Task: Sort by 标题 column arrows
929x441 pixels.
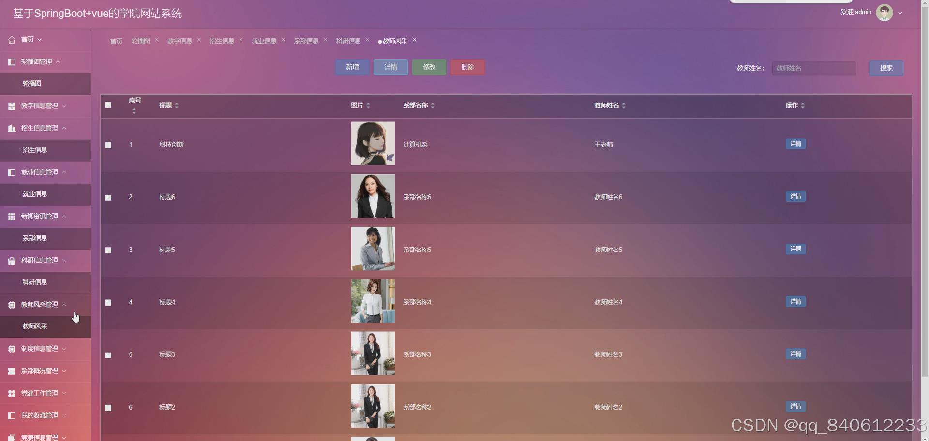Action: [x=177, y=105]
